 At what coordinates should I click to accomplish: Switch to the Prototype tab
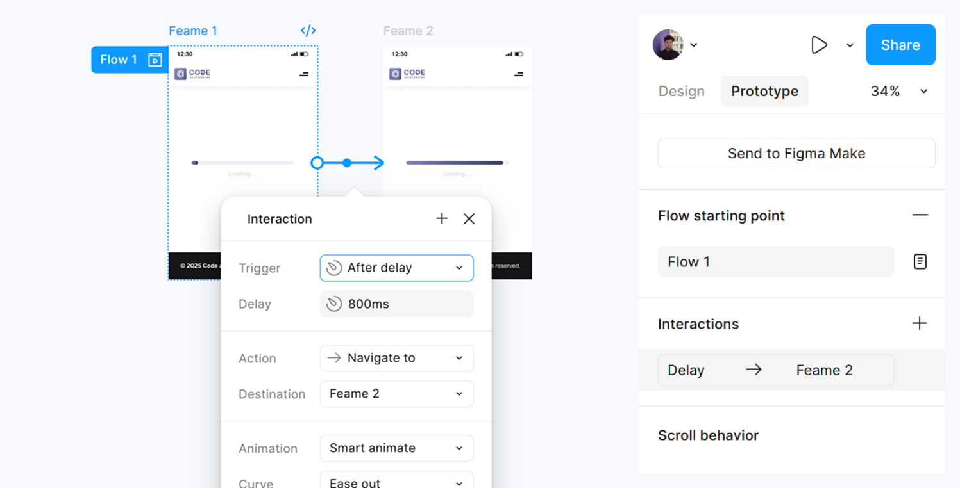[x=764, y=91]
